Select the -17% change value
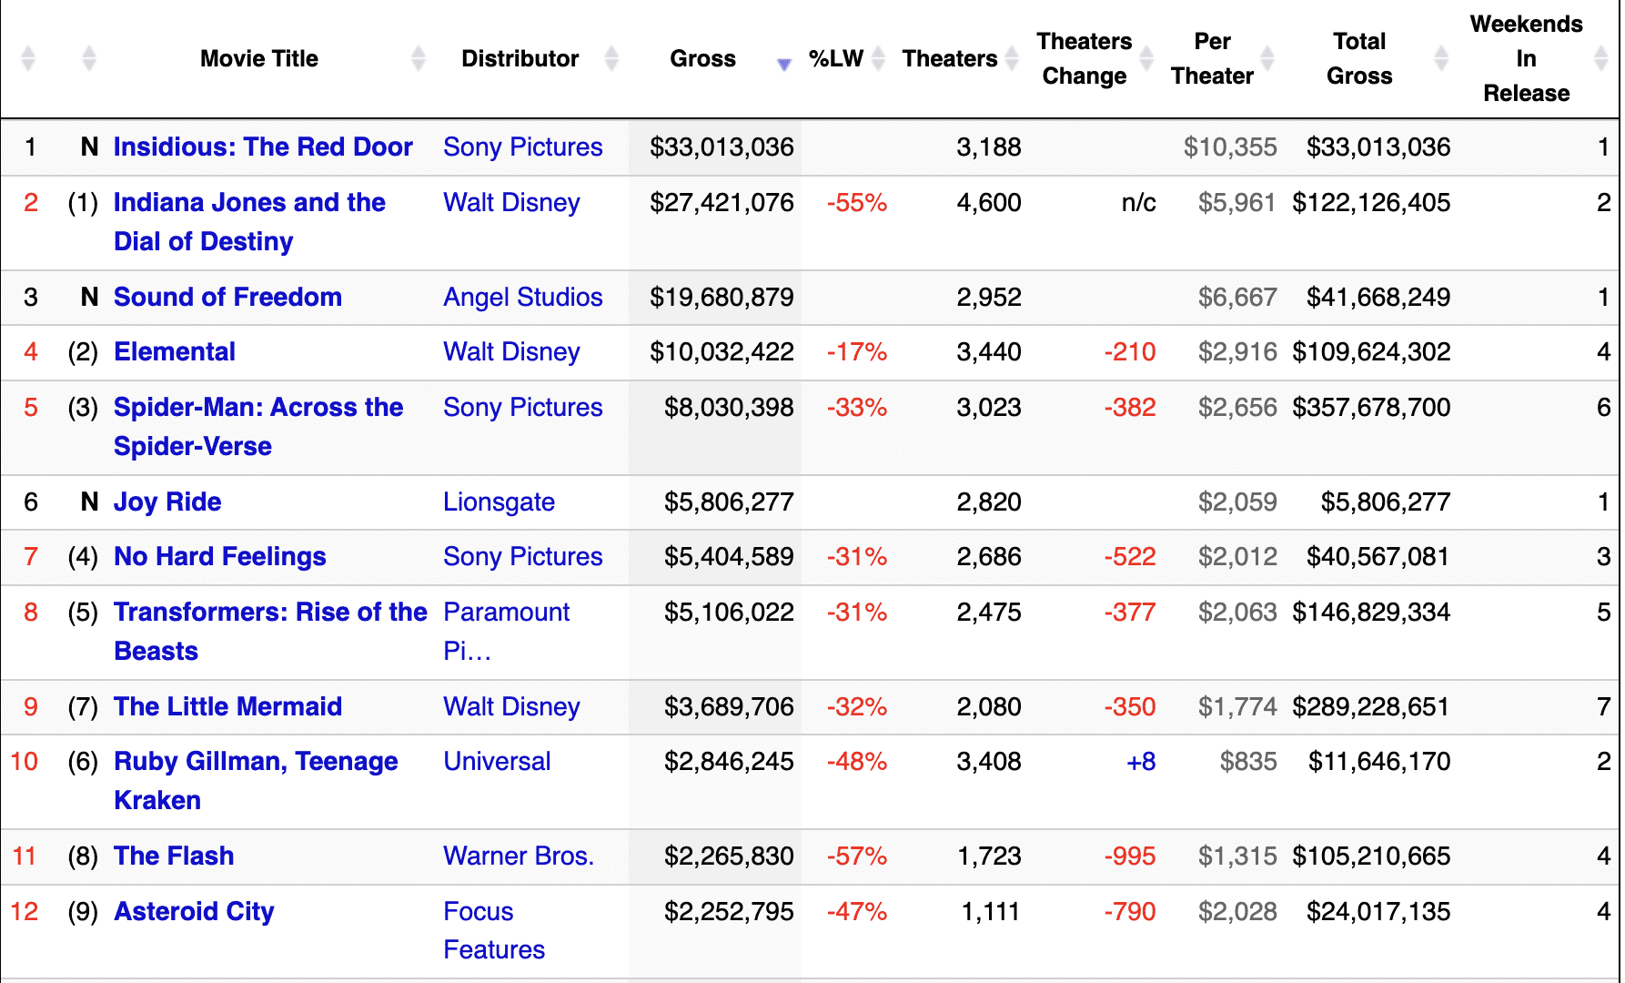 tap(857, 352)
